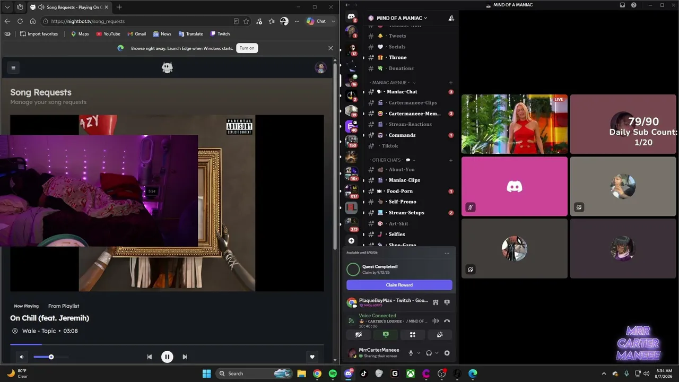Expand headphone output options dropdown
The width and height of the screenshot is (679, 382).
point(437,353)
